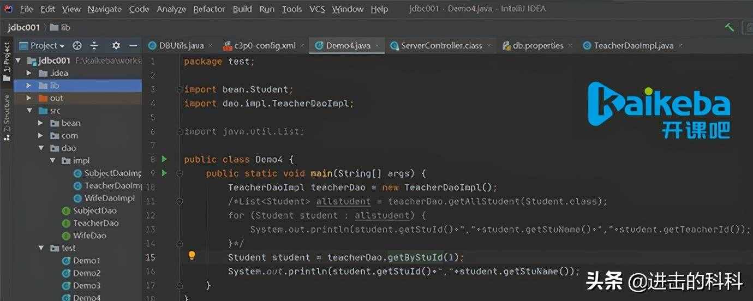Click the yellow intention lightbulb icon

192,255
